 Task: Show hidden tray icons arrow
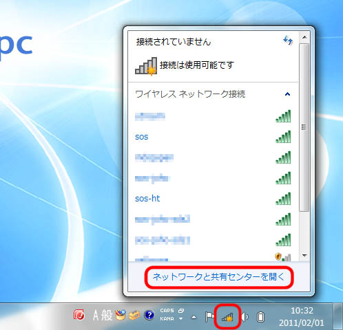coord(194,318)
